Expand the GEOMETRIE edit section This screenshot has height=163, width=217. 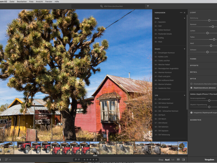coord(196,120)
